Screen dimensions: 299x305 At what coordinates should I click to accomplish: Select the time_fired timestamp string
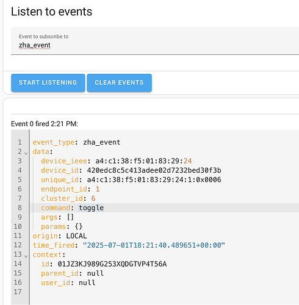coord(154,245)
